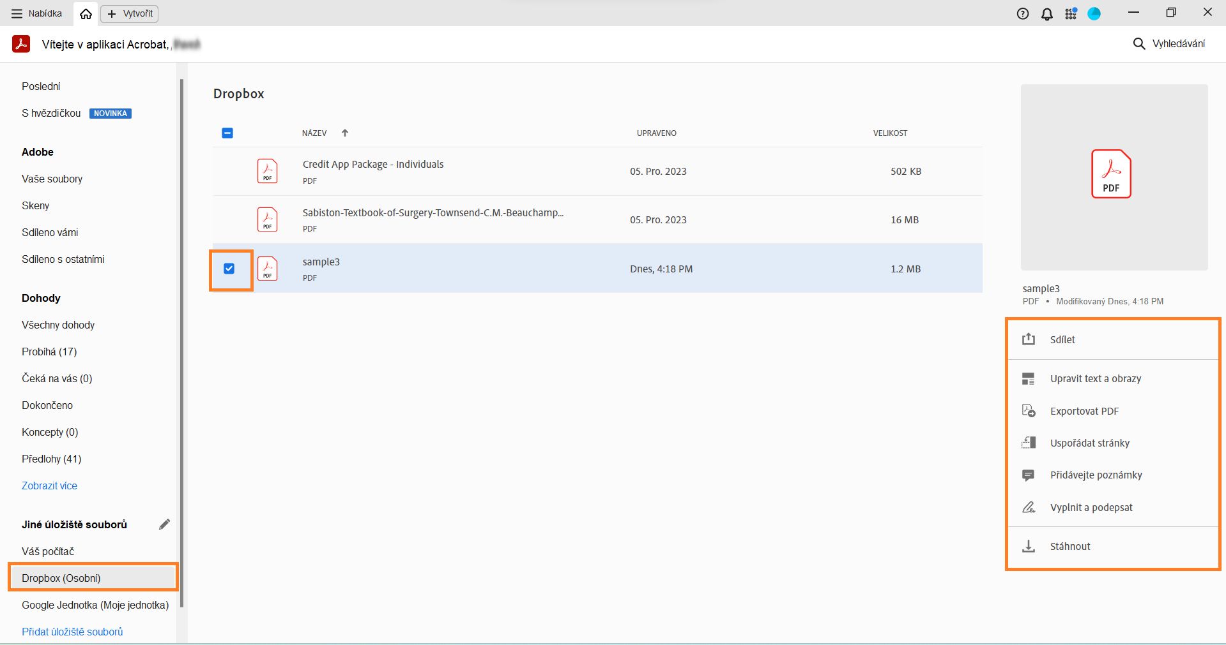
Task: Uncheck the sample3 file checkbox
Action: point(229,269)
